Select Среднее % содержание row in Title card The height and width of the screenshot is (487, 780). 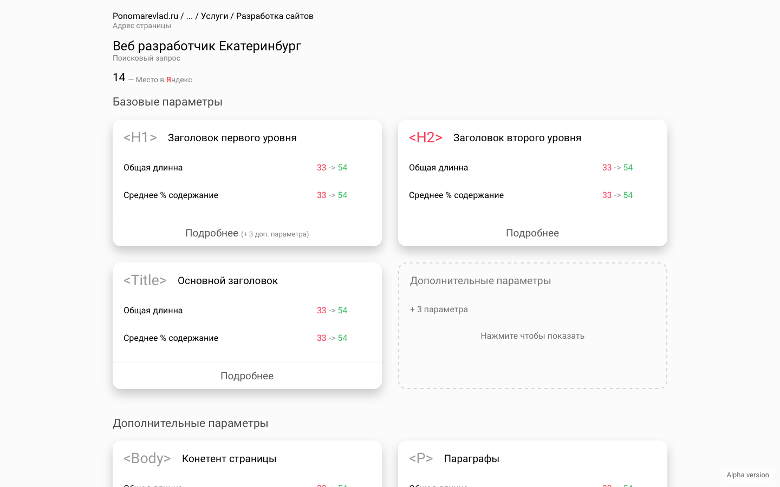pos(171,338)
